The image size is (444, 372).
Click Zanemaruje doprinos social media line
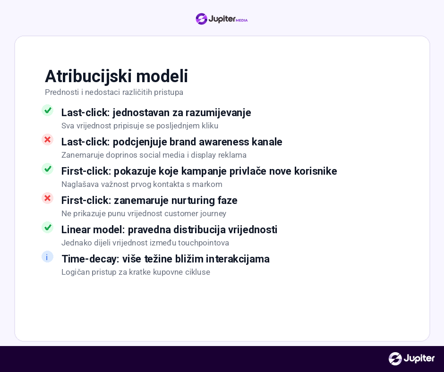tap(154, 155)
